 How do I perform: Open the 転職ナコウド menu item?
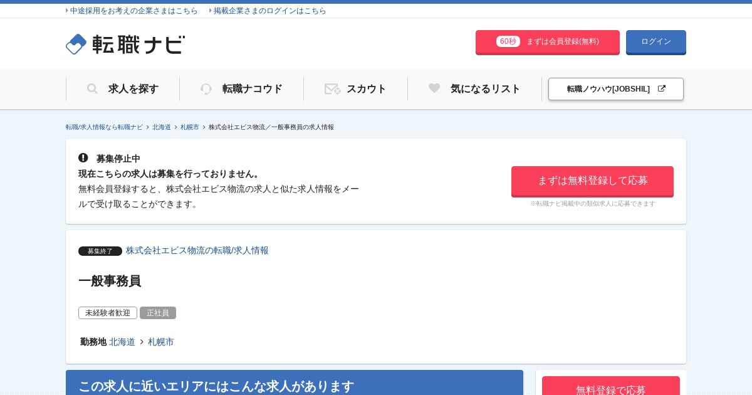click(x=241, y=89)
